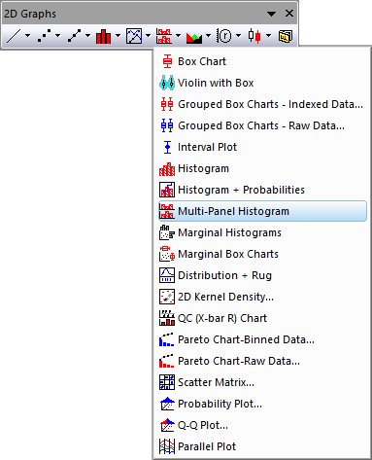This screenshot has width=372, height=460.
Task: Select QC (X-bar R) Chart
Action: coord(262,318)
